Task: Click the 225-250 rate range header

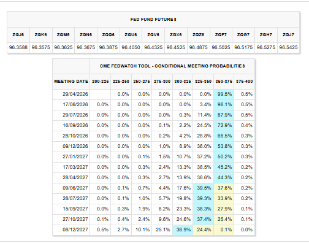Action: point(121,82)
